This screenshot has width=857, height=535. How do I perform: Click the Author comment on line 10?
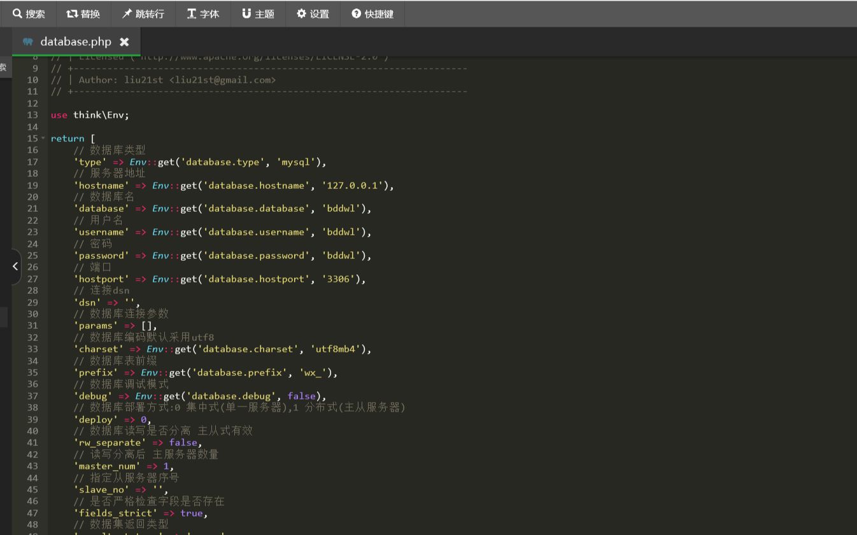[x=163, y=80]
